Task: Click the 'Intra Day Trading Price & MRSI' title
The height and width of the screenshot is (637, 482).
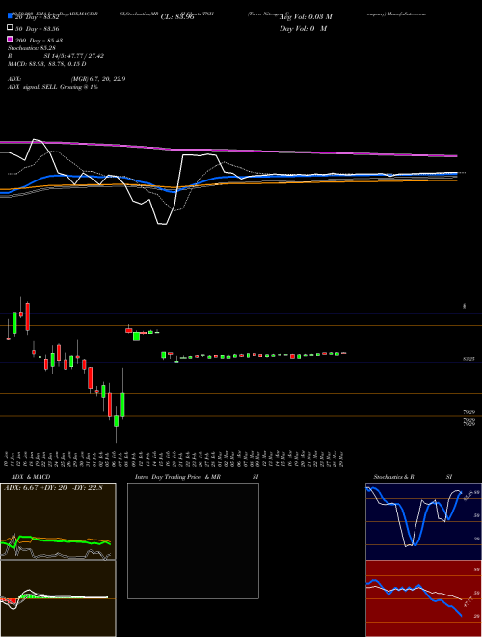Action: click(x=197, y=477)
